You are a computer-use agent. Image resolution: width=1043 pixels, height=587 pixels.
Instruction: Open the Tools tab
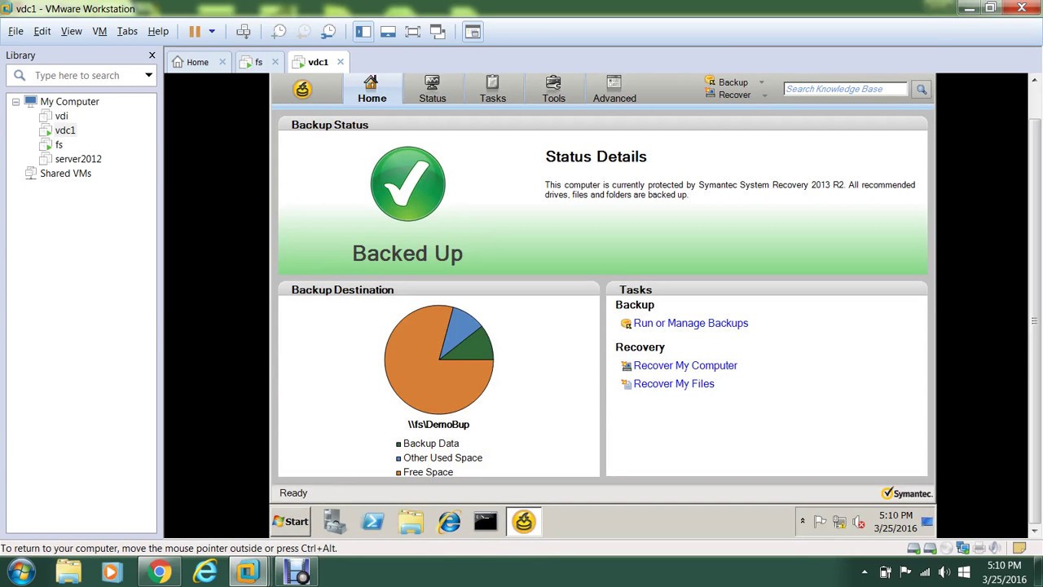click(553, 89)
